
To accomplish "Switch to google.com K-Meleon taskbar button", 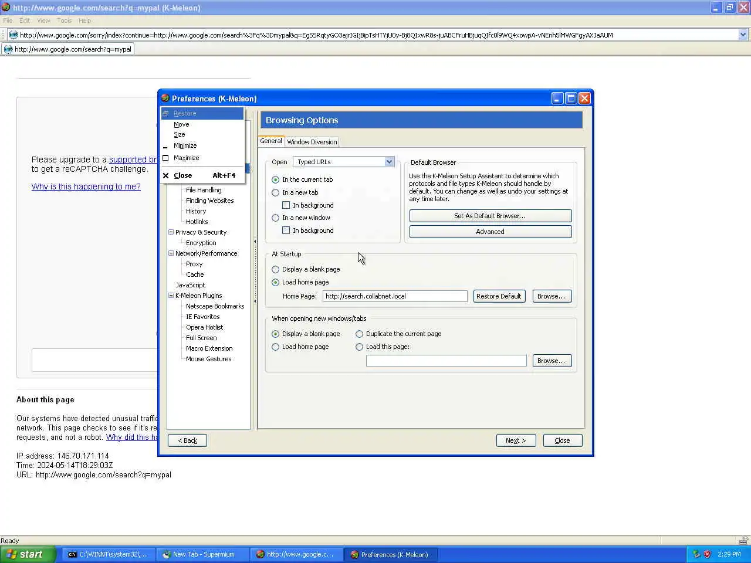I will 296,554.
